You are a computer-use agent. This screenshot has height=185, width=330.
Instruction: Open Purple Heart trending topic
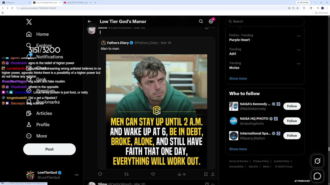pos(240,40)
